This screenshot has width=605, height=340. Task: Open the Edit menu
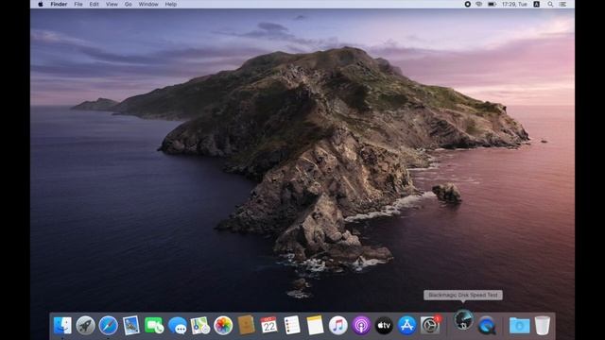pyautogui.click(x=95, y=4)
